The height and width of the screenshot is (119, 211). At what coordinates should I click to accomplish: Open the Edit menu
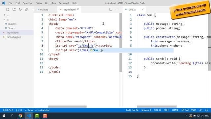(x=17, y=3)
